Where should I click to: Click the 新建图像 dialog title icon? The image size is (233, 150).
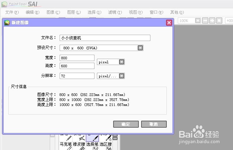pos(7,23)
